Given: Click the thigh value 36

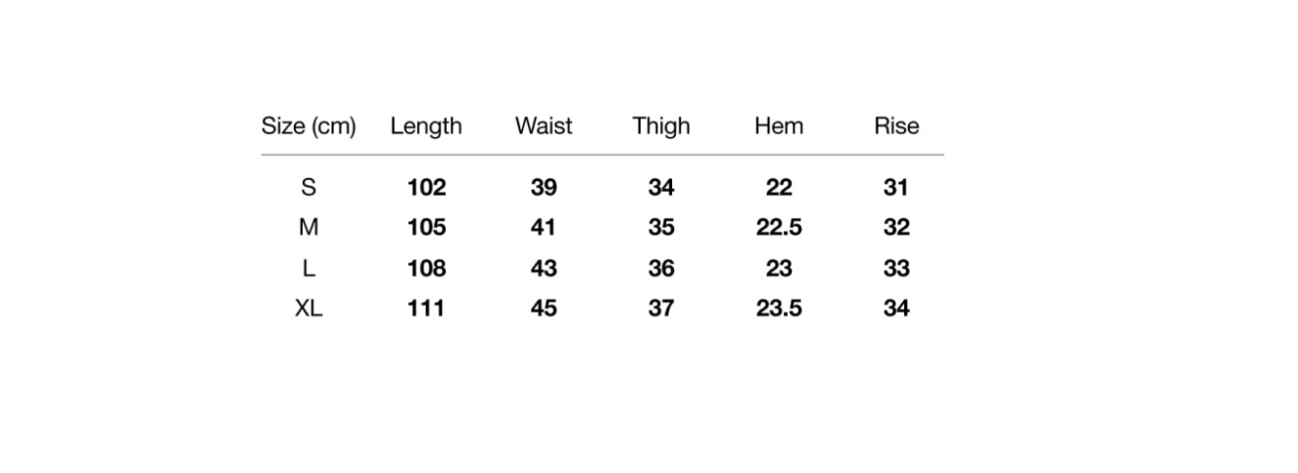Looking at the screenshot, I should (x=661, y=268).
